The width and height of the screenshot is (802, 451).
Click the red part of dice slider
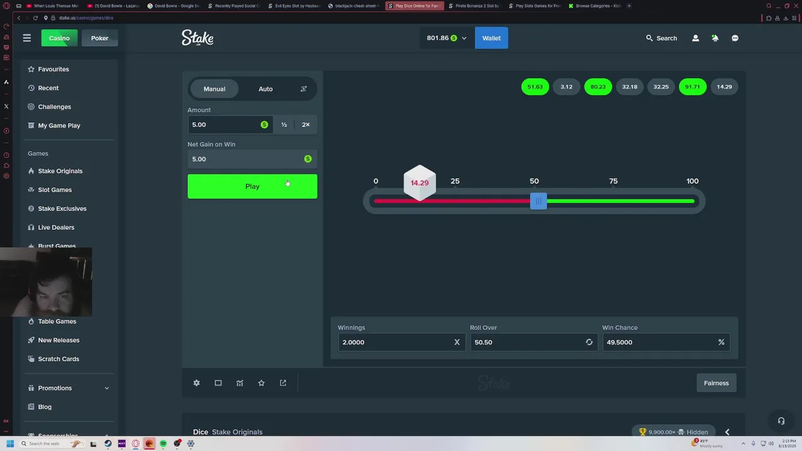(451, 201)
